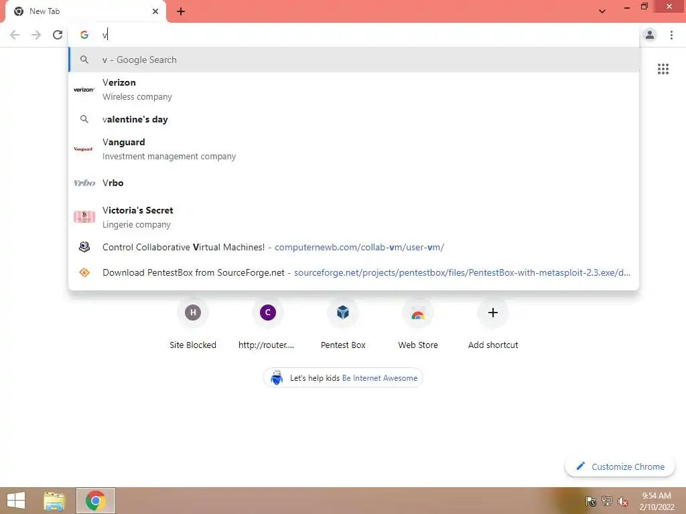The image size is (686, 514).
Task: Click the Google G icon in address bar
Action: coord(84,35)
